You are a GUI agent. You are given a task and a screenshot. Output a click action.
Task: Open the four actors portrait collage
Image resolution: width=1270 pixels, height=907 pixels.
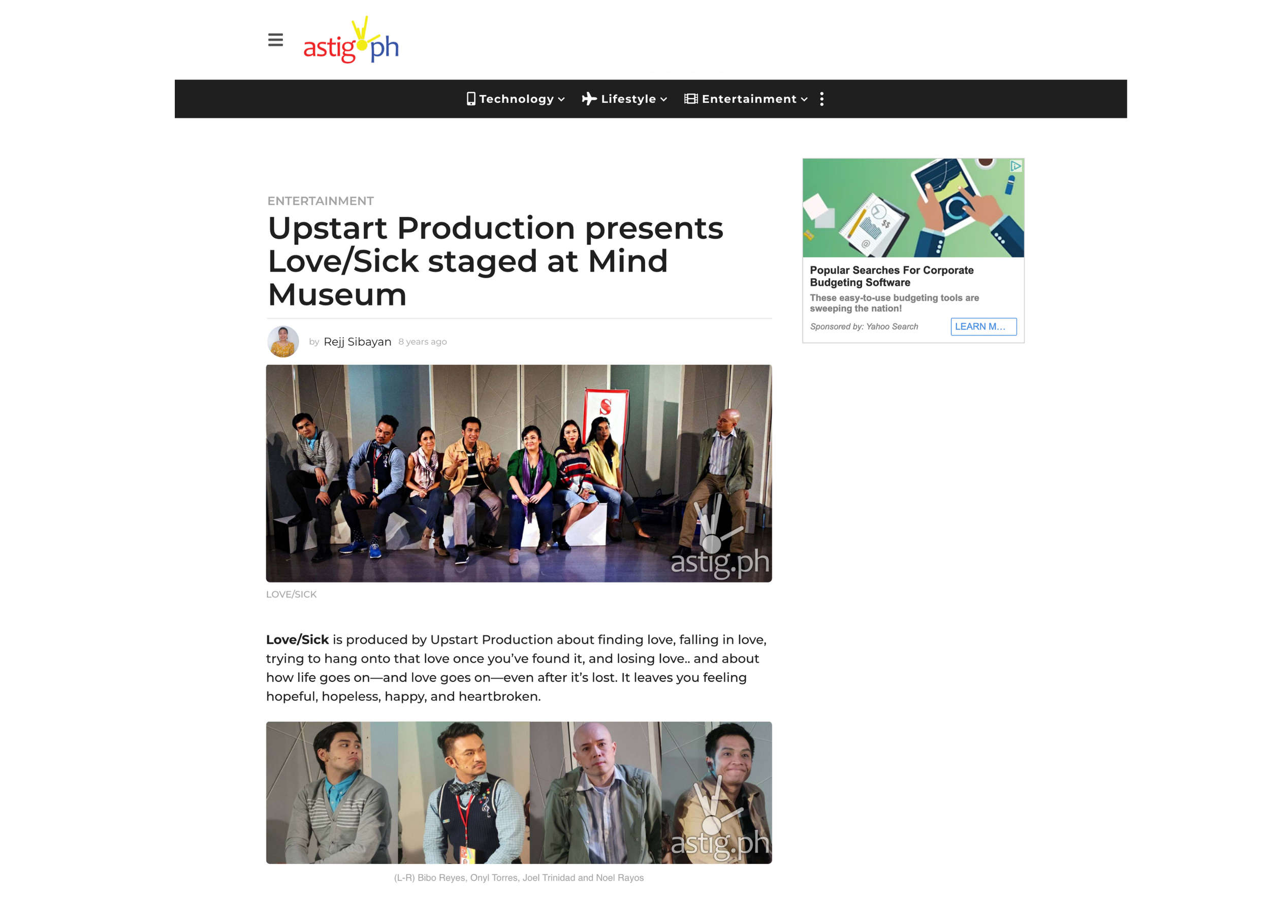pyautogui.click(x=519, y=792)
